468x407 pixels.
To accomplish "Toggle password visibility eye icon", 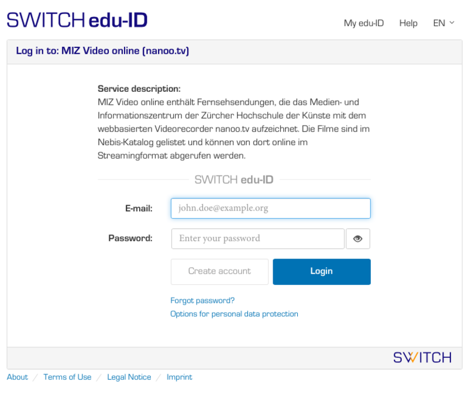I will (x=357, y=239).
